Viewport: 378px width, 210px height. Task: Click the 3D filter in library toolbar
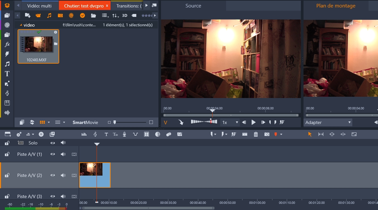pyautogui.click(x=125, y=16)
